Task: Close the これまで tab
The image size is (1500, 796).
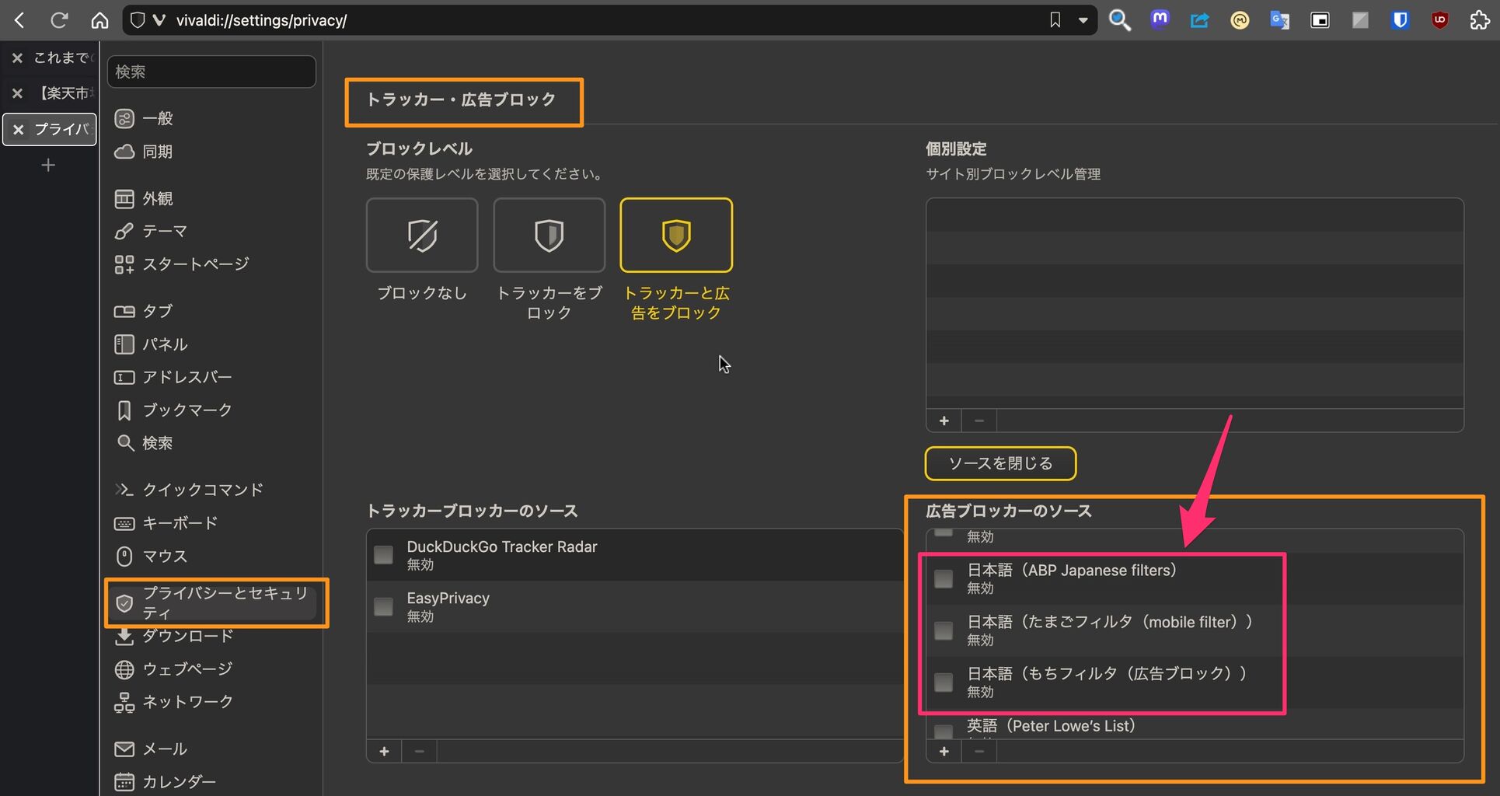Action: [x=17, y=58]
